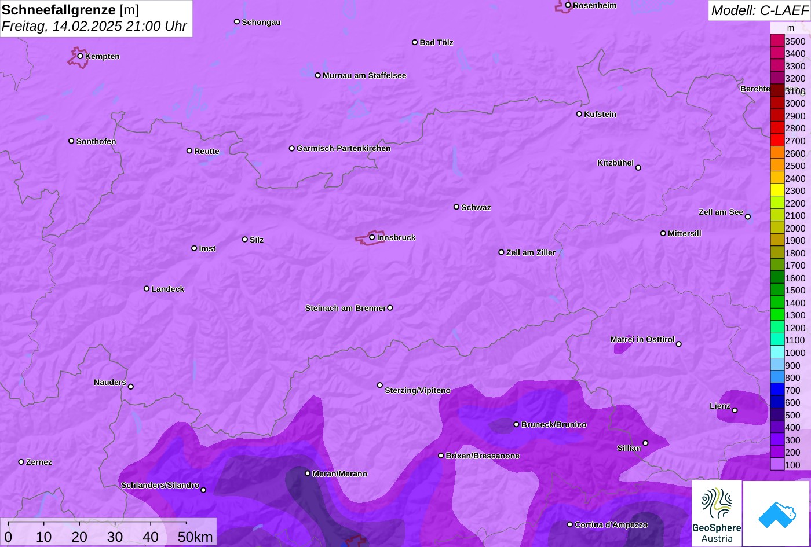Select the red 2700 m legend swatch
811x547 pixels.
777,140
